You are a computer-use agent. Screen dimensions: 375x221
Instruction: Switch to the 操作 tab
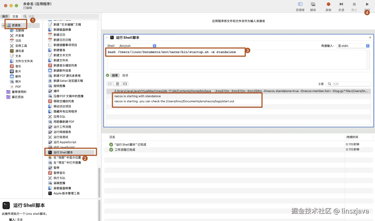pos(5,16)
